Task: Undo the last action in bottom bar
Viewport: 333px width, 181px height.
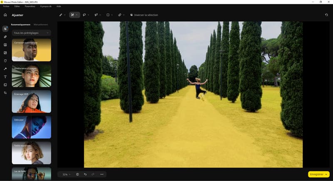Action: (x=85, y=174)
